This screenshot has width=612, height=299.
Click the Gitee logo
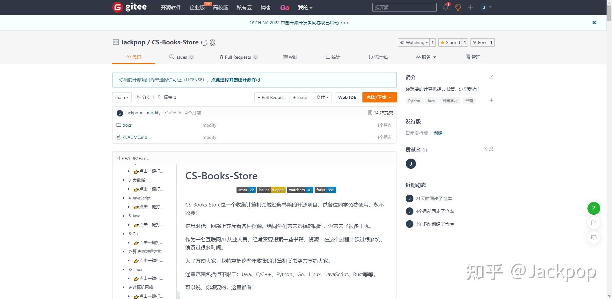[130, 7]
